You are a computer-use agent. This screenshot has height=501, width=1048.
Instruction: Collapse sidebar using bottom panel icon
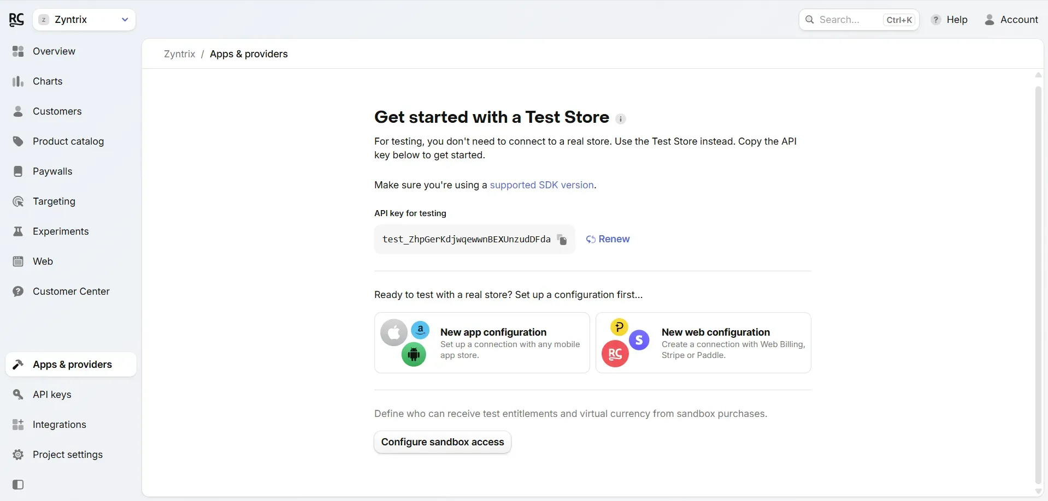[18, 485]
